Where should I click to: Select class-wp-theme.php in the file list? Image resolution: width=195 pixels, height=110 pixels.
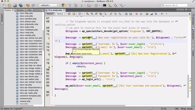coord(29,76)
